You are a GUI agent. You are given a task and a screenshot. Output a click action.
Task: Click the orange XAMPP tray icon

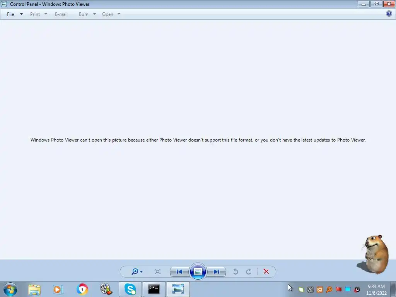click(x=320, y=289)
